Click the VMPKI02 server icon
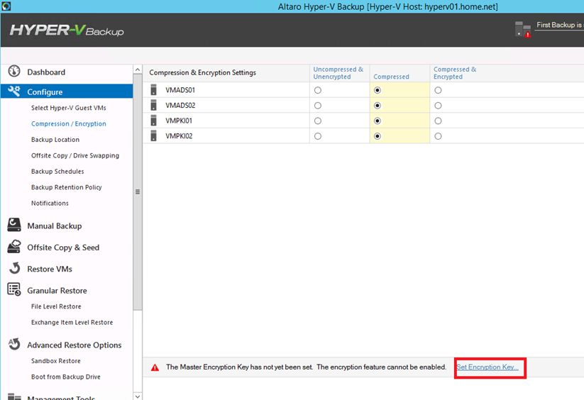 point(153,135)
